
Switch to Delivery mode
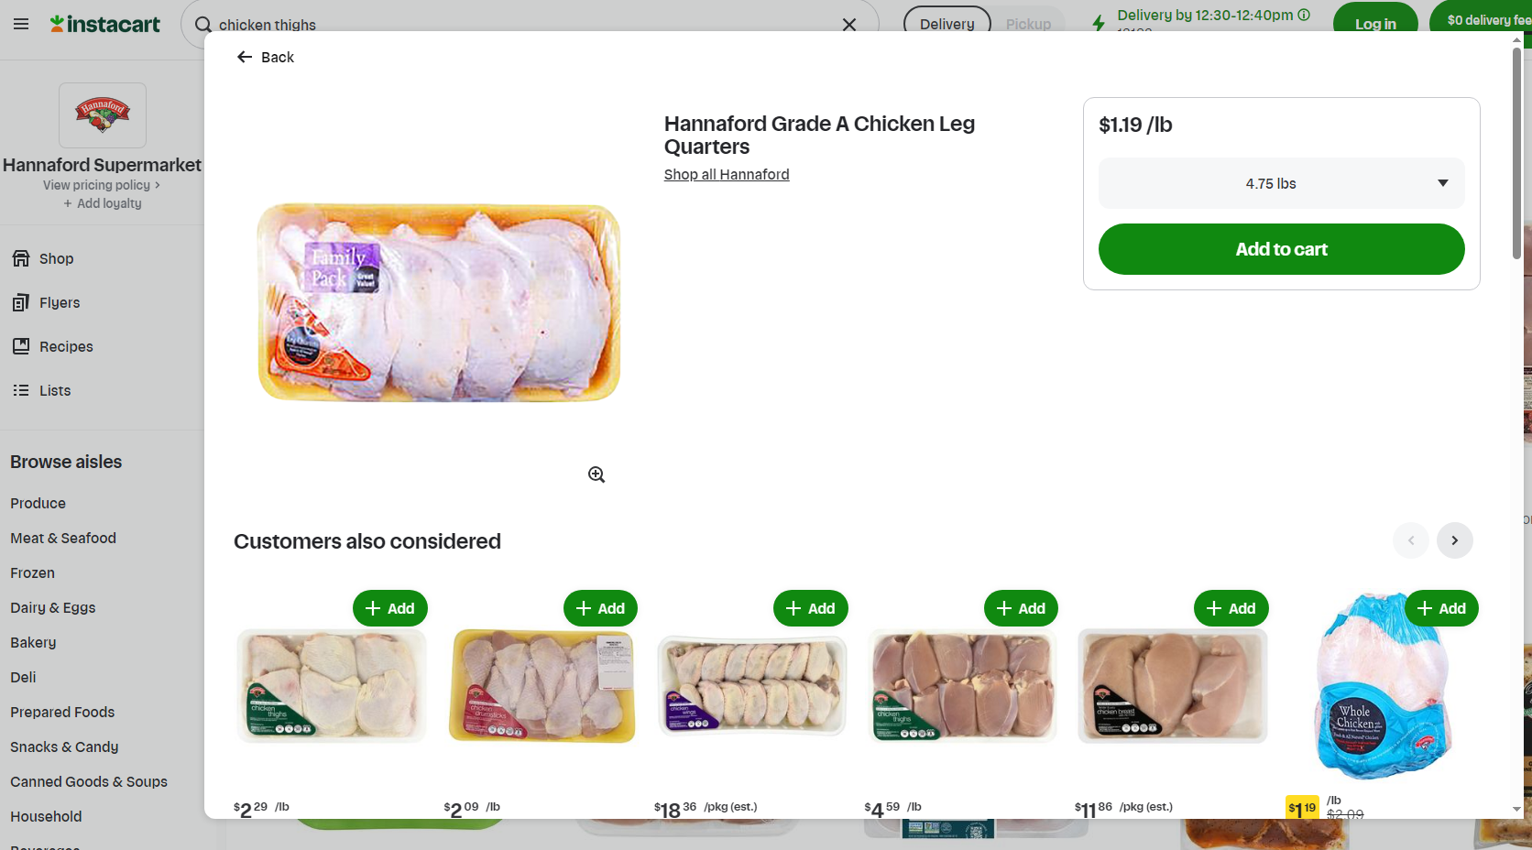(x=947, y=24)
